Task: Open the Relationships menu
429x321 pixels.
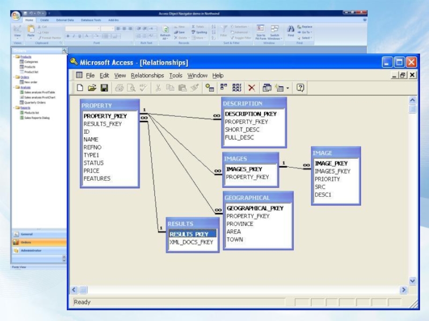Action: pos(147,75)
